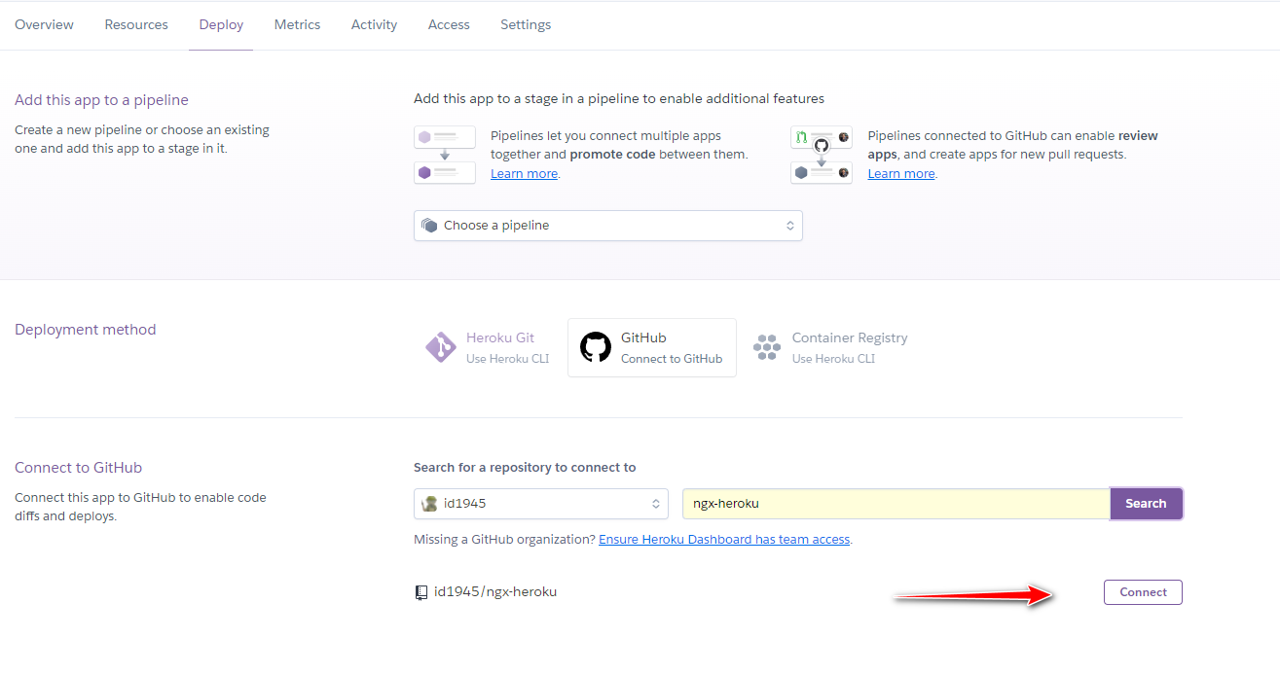Click the id1945 avatar icon
1280x674 pixels.
pyautogui.click(x=429, y=504)
